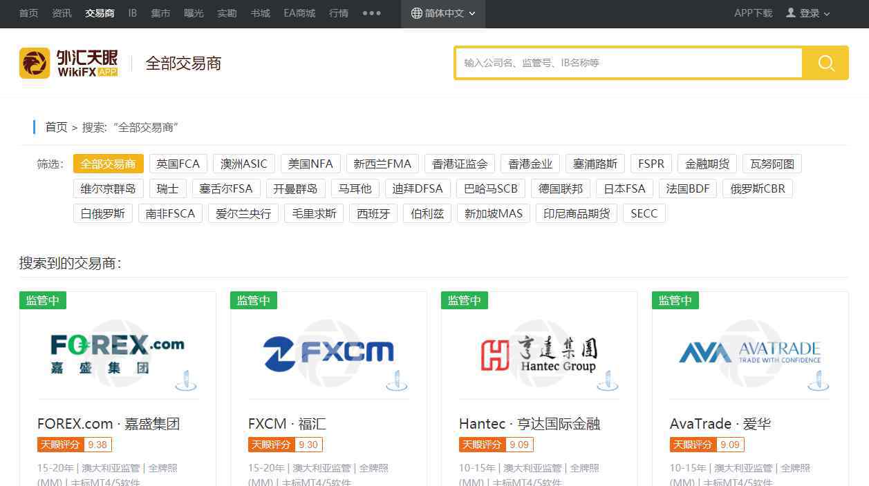This screenshot has height=486, width=869.
Task: Select the 全部交易商 filter
Action: coord(108,164)
